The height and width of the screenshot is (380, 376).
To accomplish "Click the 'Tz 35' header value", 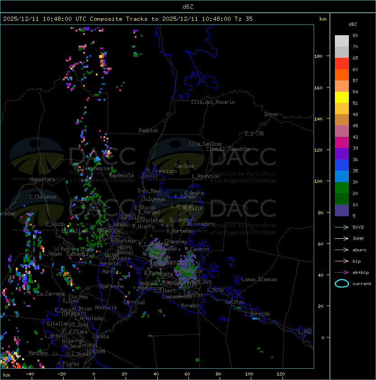I will 244,19.
